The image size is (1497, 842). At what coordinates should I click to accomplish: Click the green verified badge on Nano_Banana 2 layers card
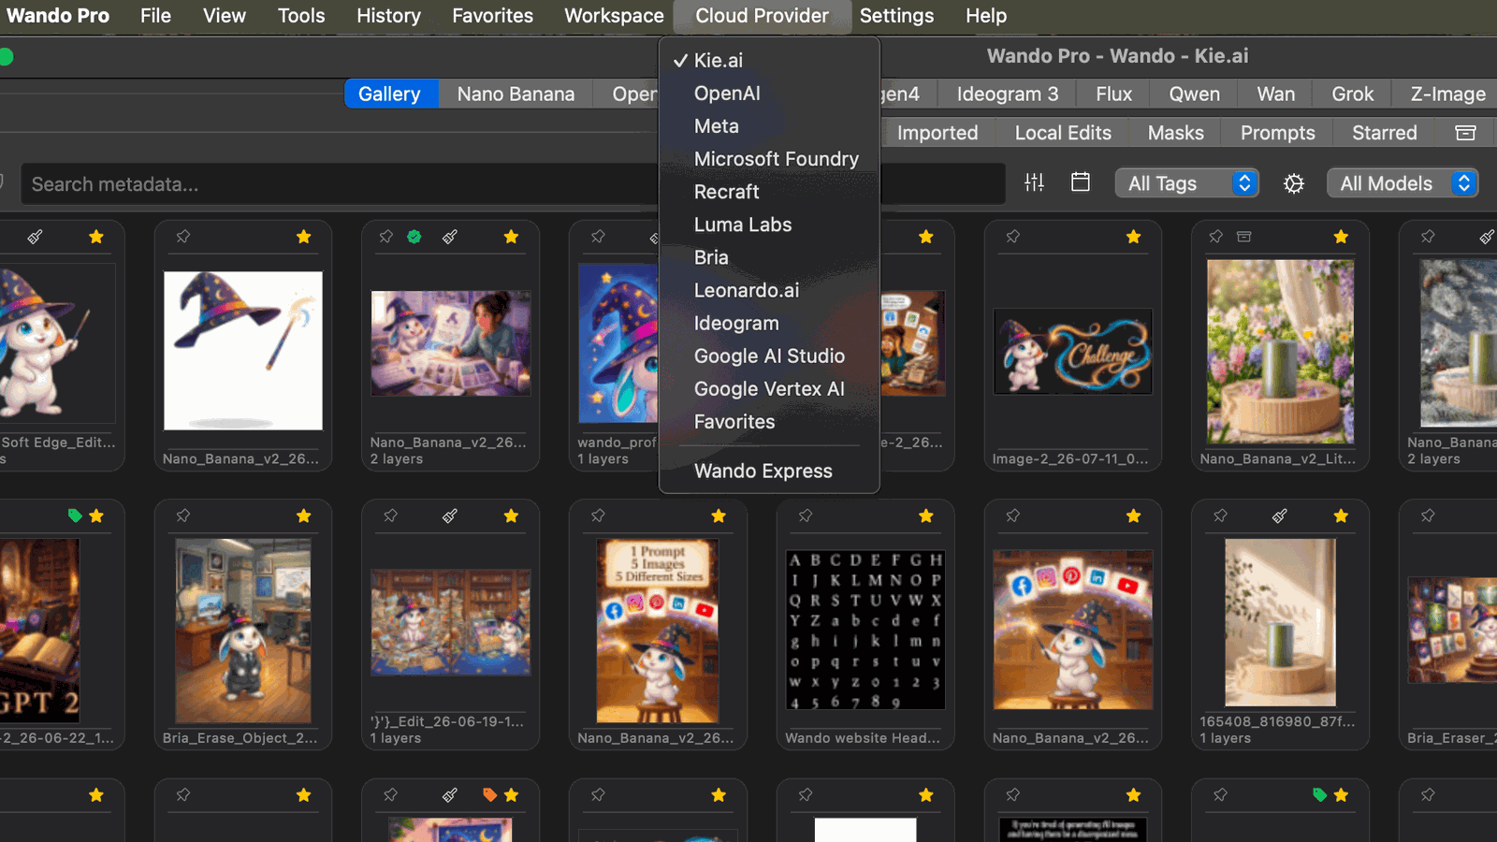click(414, 237)
